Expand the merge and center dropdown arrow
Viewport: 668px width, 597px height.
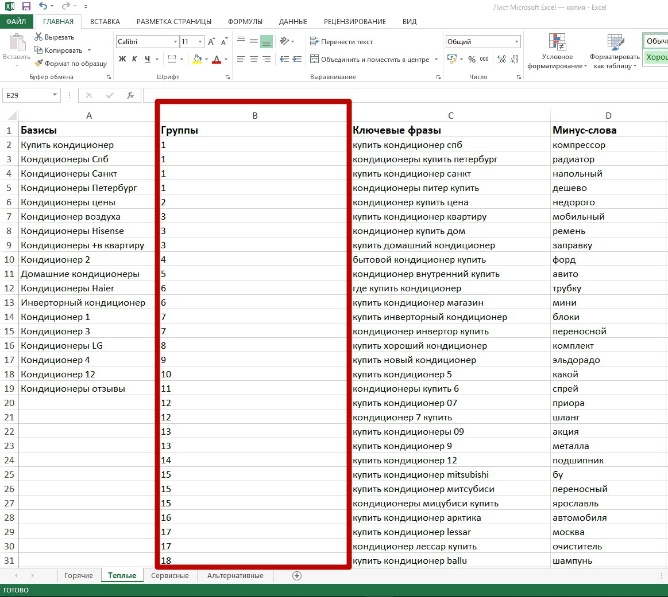click(x=437, y=59)
